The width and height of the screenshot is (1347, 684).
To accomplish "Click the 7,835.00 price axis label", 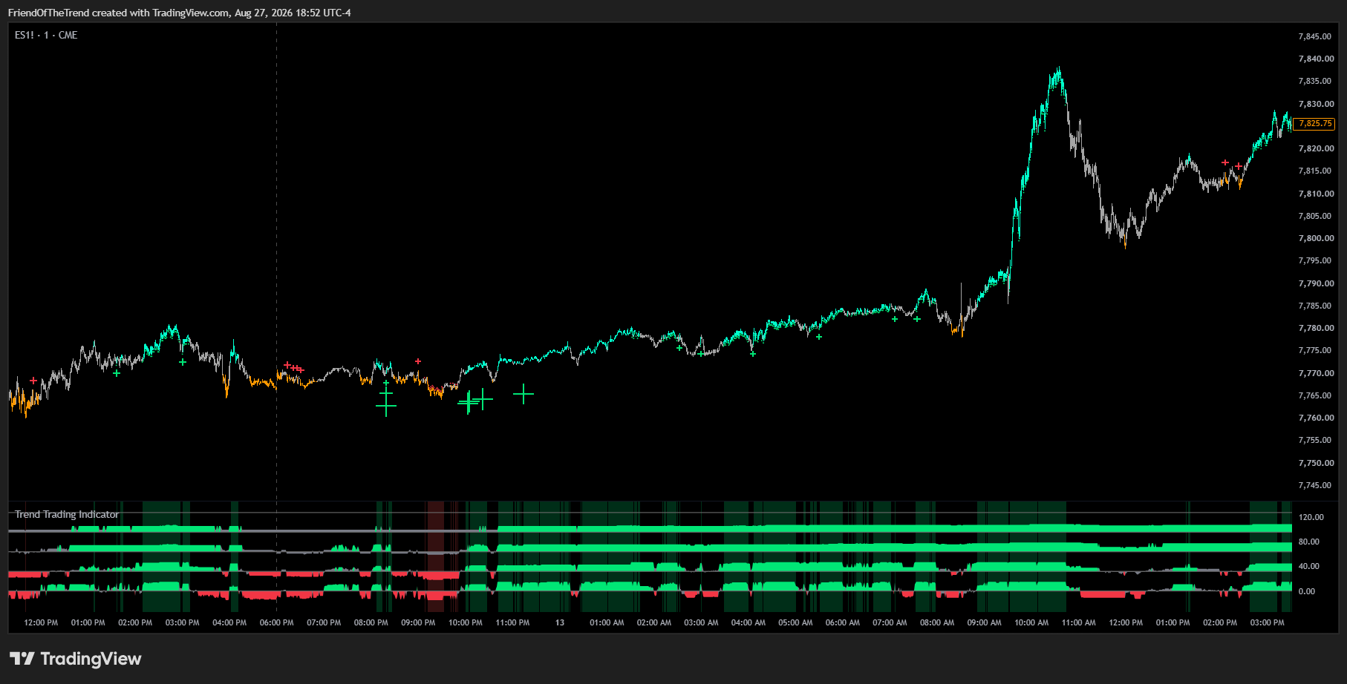I will pos(1314,81).
